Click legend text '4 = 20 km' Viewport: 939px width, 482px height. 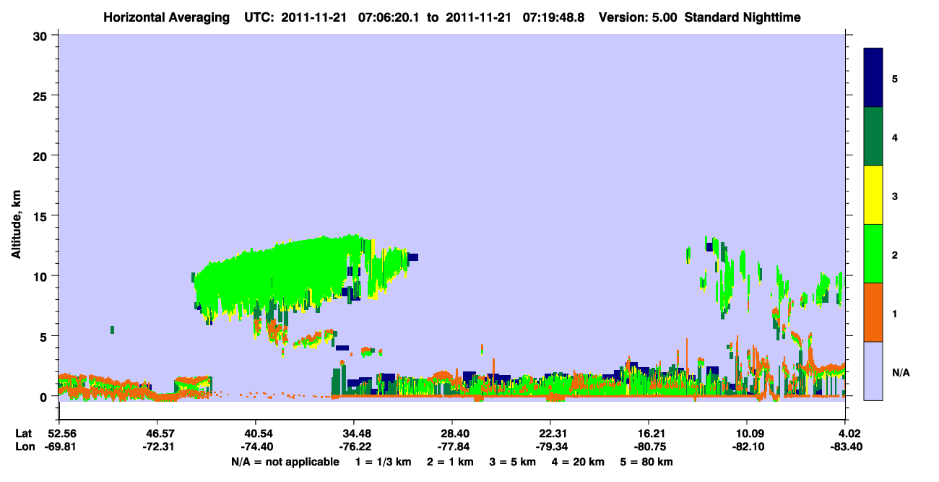(579, 462)
